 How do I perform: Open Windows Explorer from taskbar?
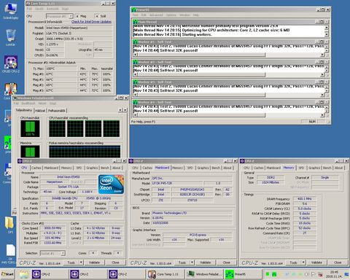tap(23, 274)
